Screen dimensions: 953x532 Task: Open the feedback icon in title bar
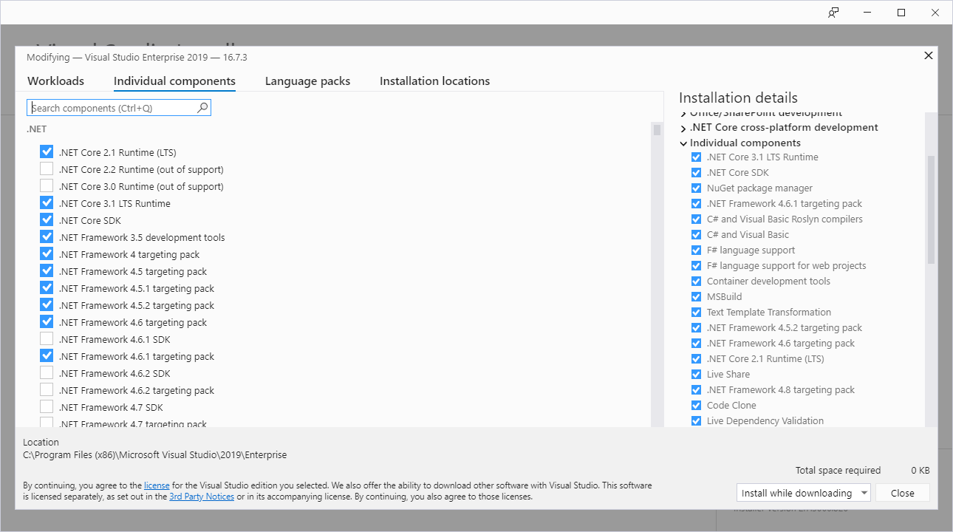tap(833, 13)
